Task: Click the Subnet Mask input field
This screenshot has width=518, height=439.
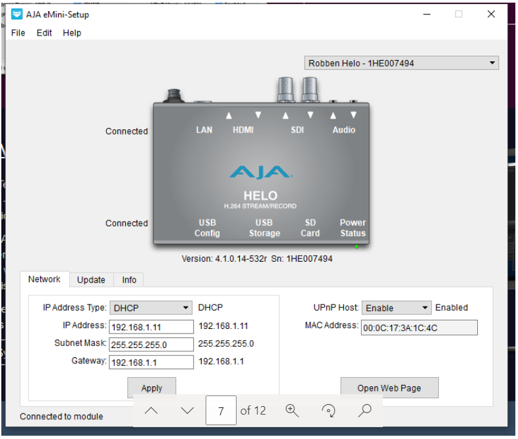Action: [151, 345]
